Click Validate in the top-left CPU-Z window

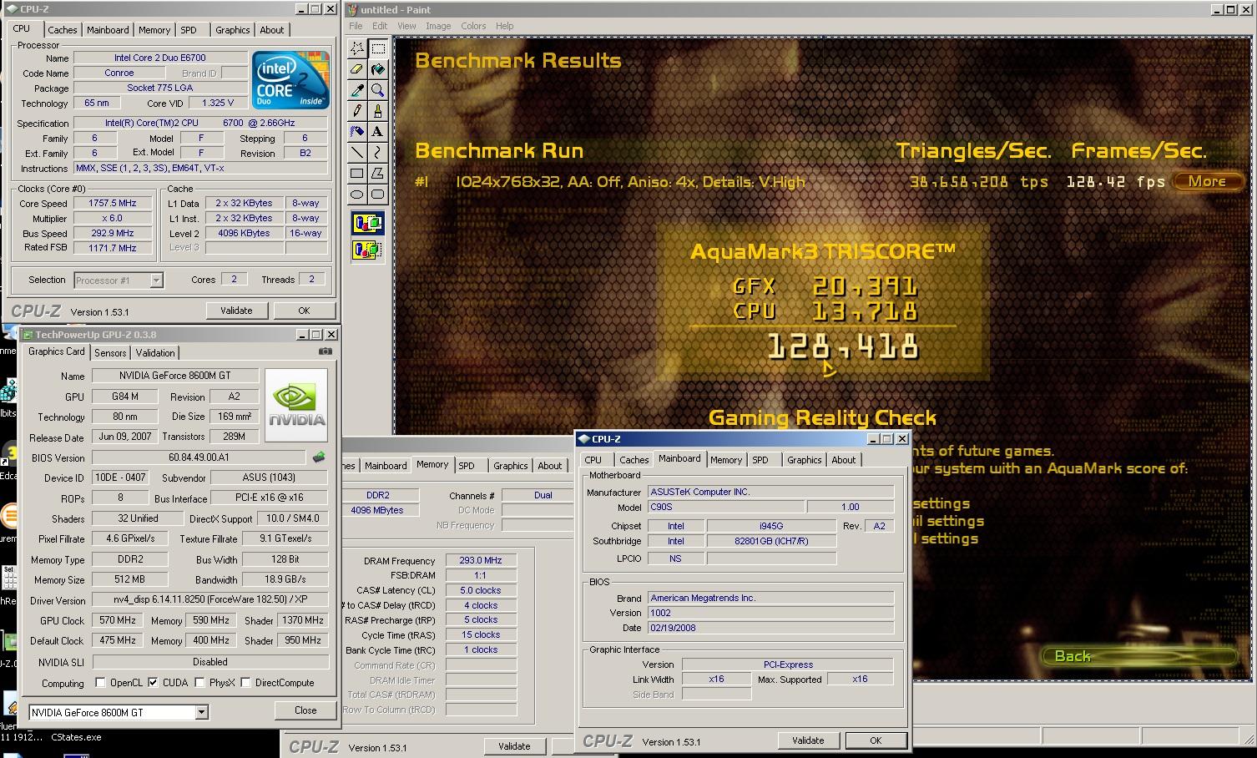(x=236, y=311)
